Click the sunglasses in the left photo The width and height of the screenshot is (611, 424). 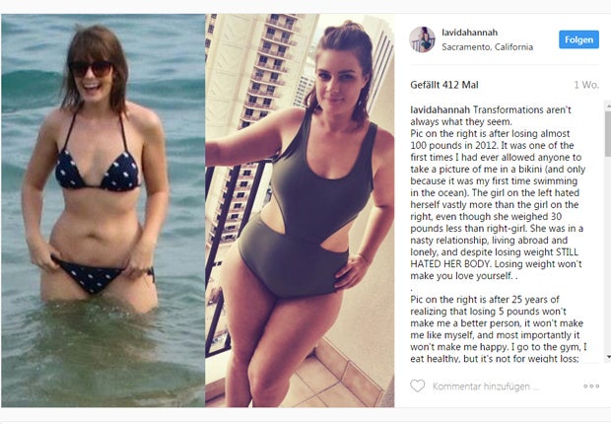[91, 69]
